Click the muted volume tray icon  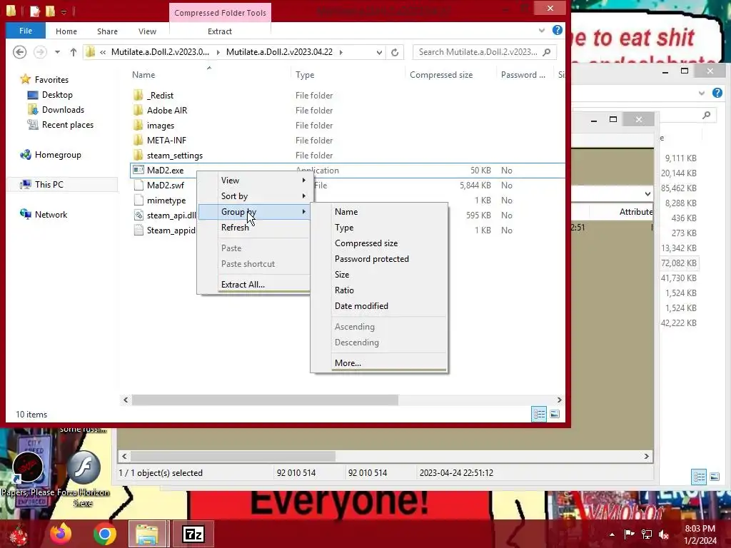pyautogui.click(x=664, y=534)
